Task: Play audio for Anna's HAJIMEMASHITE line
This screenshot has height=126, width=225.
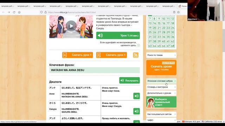Action: click(x=136, y=96)
